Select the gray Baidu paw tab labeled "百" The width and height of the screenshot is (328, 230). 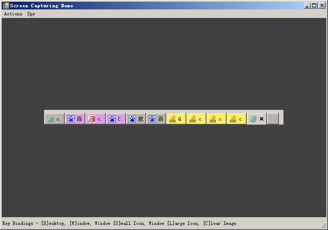[x=156, y=119]
